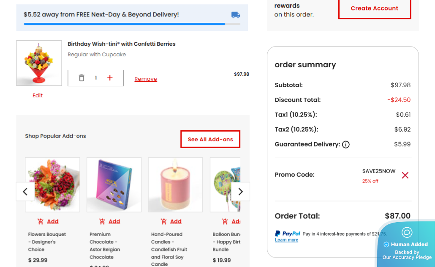Image resolution: width=435 pixels, height=267 pixels.
Task: Click the PayPal logo
Action: click(x=285, y=233)
